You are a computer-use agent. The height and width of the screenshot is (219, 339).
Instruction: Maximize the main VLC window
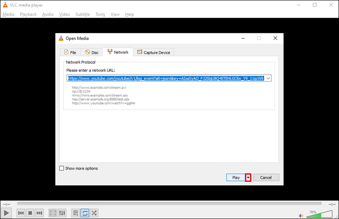(x=315, y=5)
